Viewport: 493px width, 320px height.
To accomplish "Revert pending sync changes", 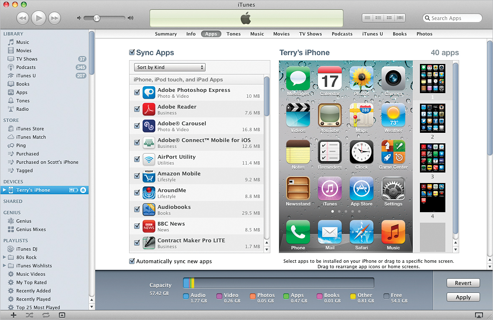I will tap(463, 283).
